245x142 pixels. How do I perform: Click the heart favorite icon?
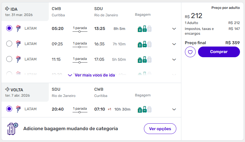click(x=190, y=52)
